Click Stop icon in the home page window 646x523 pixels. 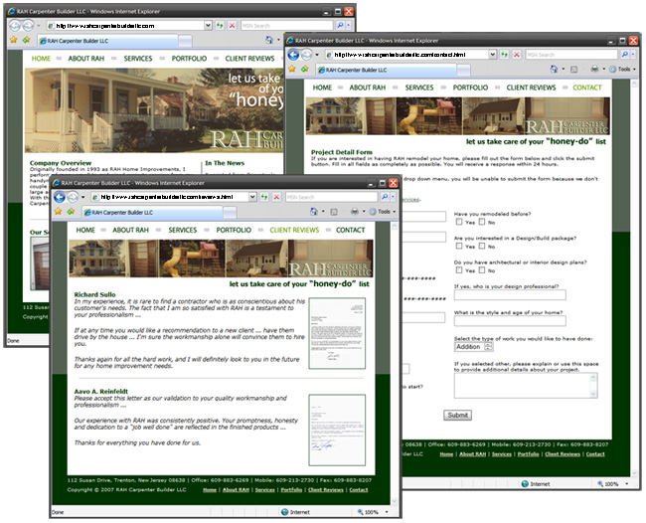tap(233, 26)
